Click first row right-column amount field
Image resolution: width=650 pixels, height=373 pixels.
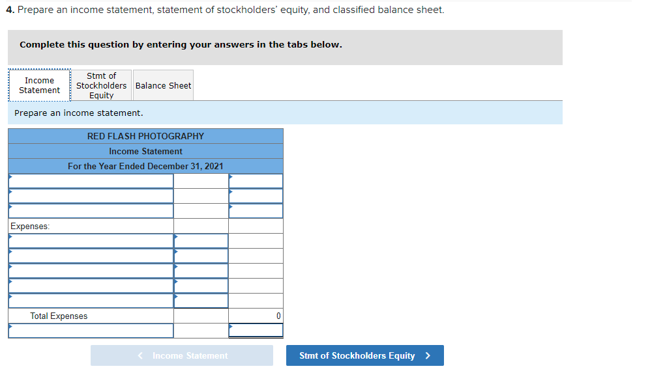pos(256,181)
